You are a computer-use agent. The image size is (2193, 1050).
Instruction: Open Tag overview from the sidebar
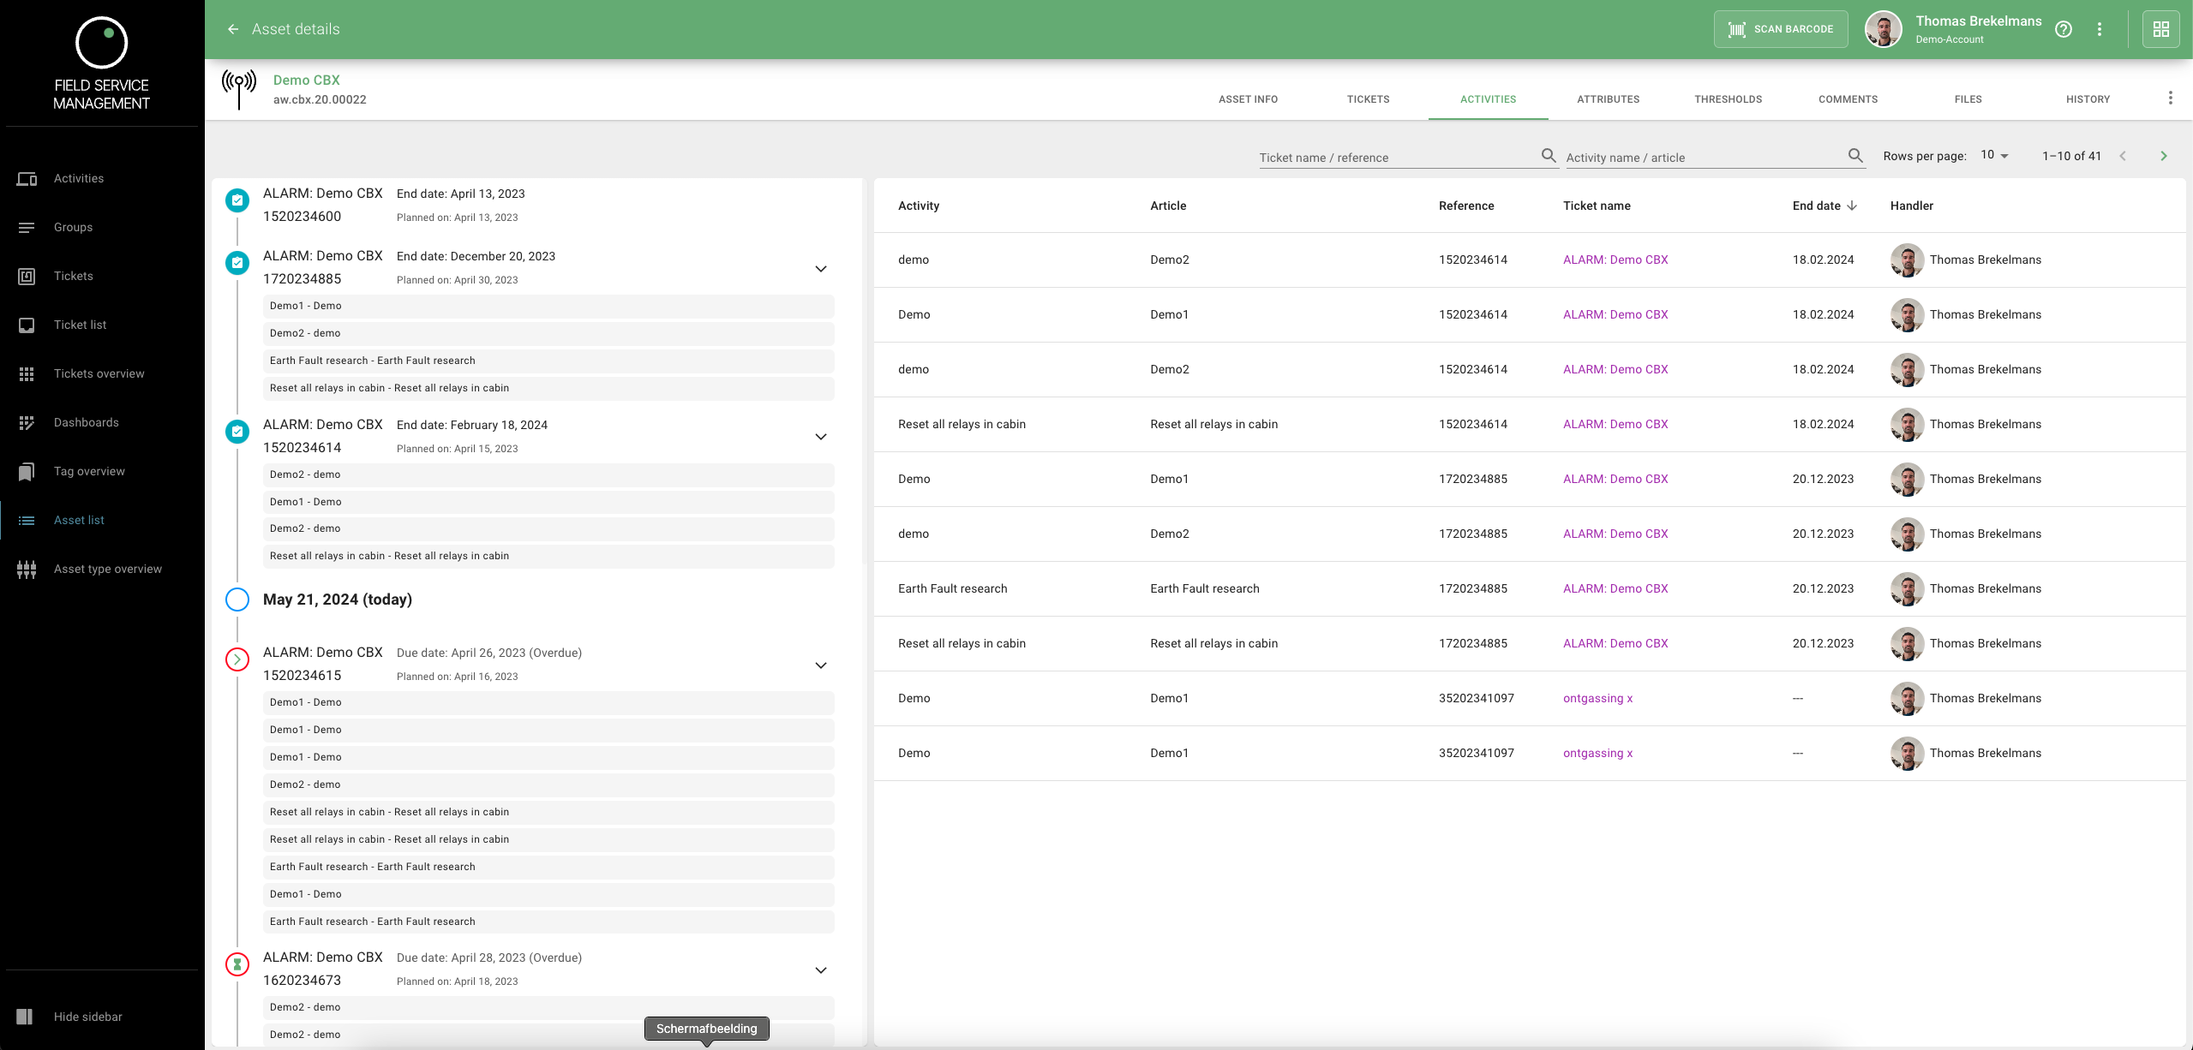(89, 471)
